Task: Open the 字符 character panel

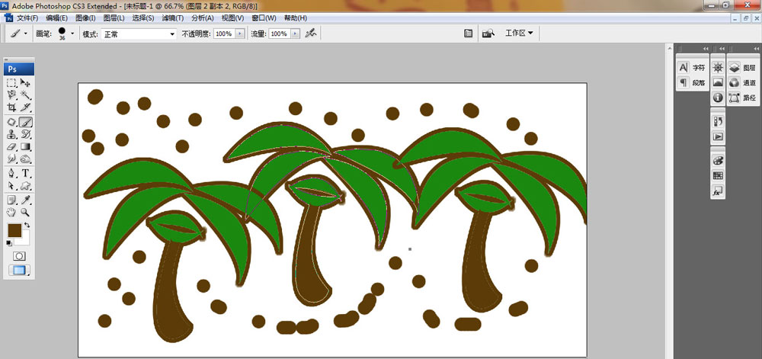Action: (692, 68)
